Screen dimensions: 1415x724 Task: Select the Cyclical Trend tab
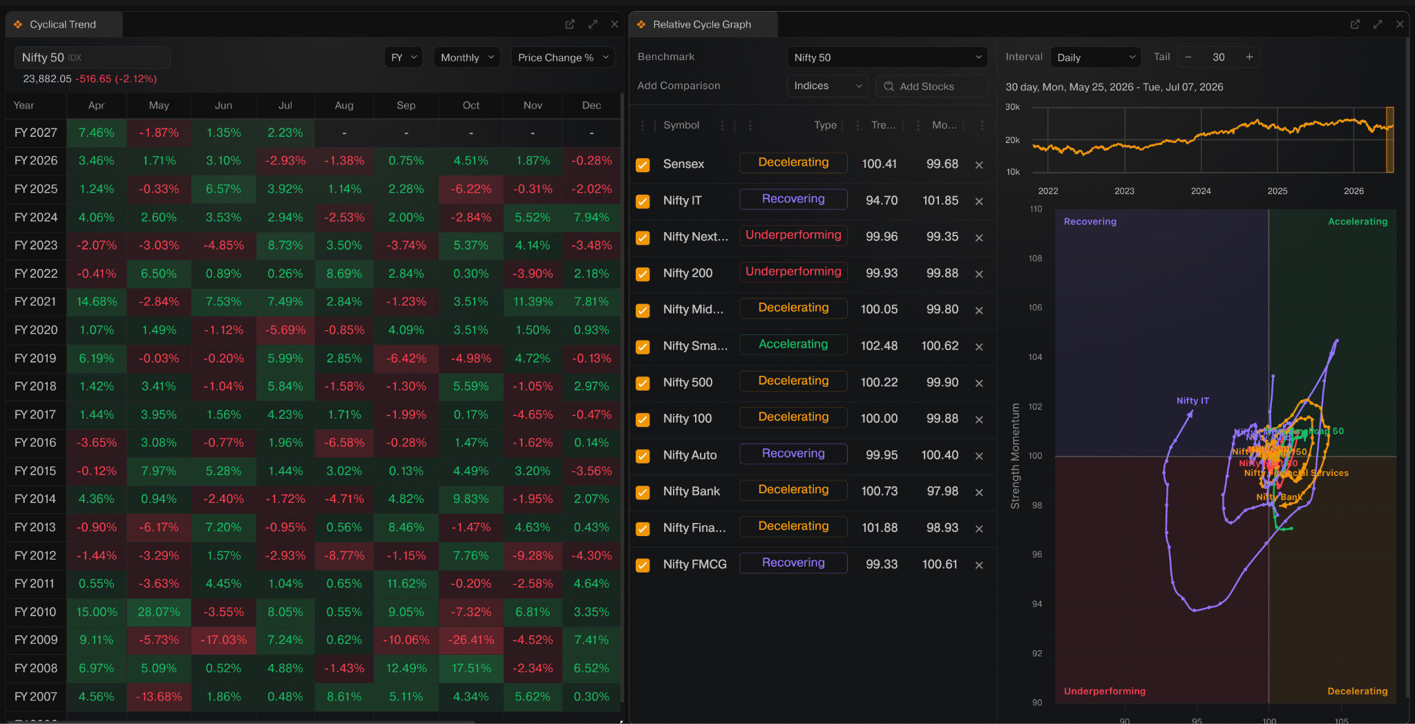click(64, 24)
